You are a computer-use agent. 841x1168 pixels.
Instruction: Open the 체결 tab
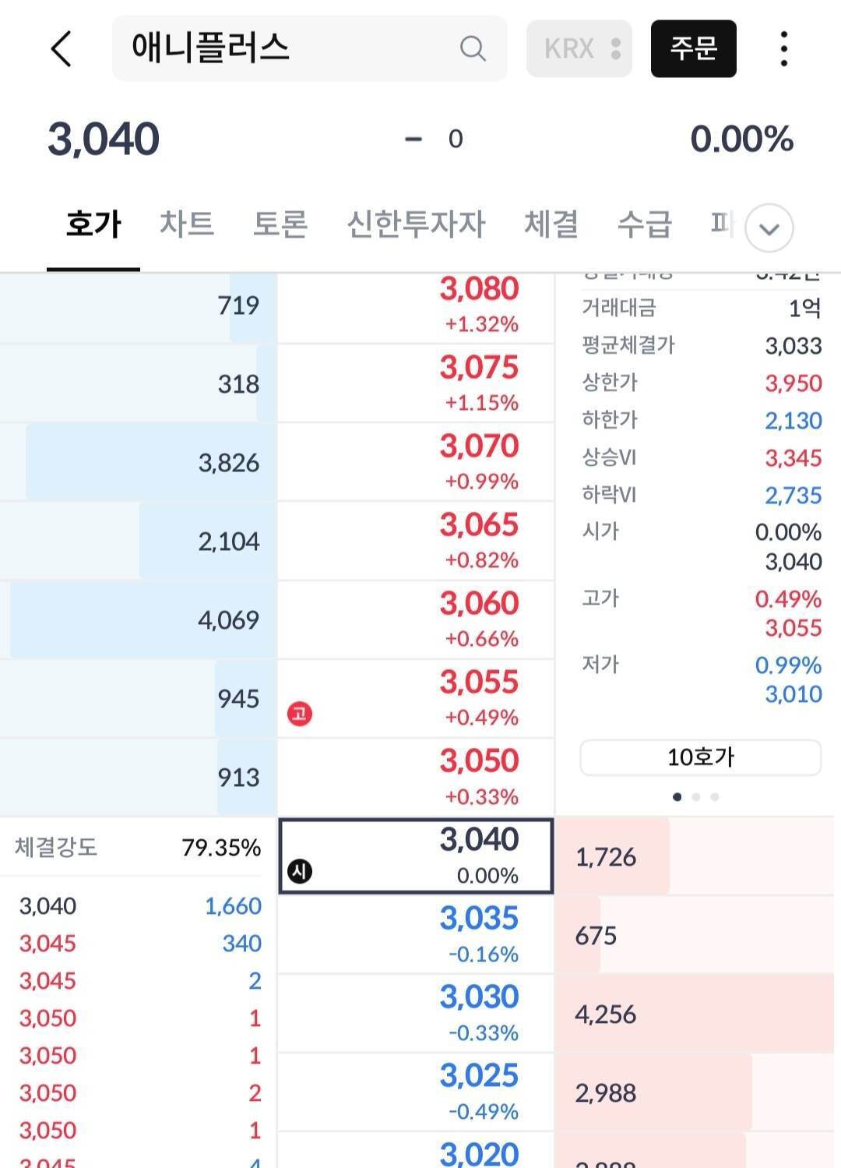[550, 224]
